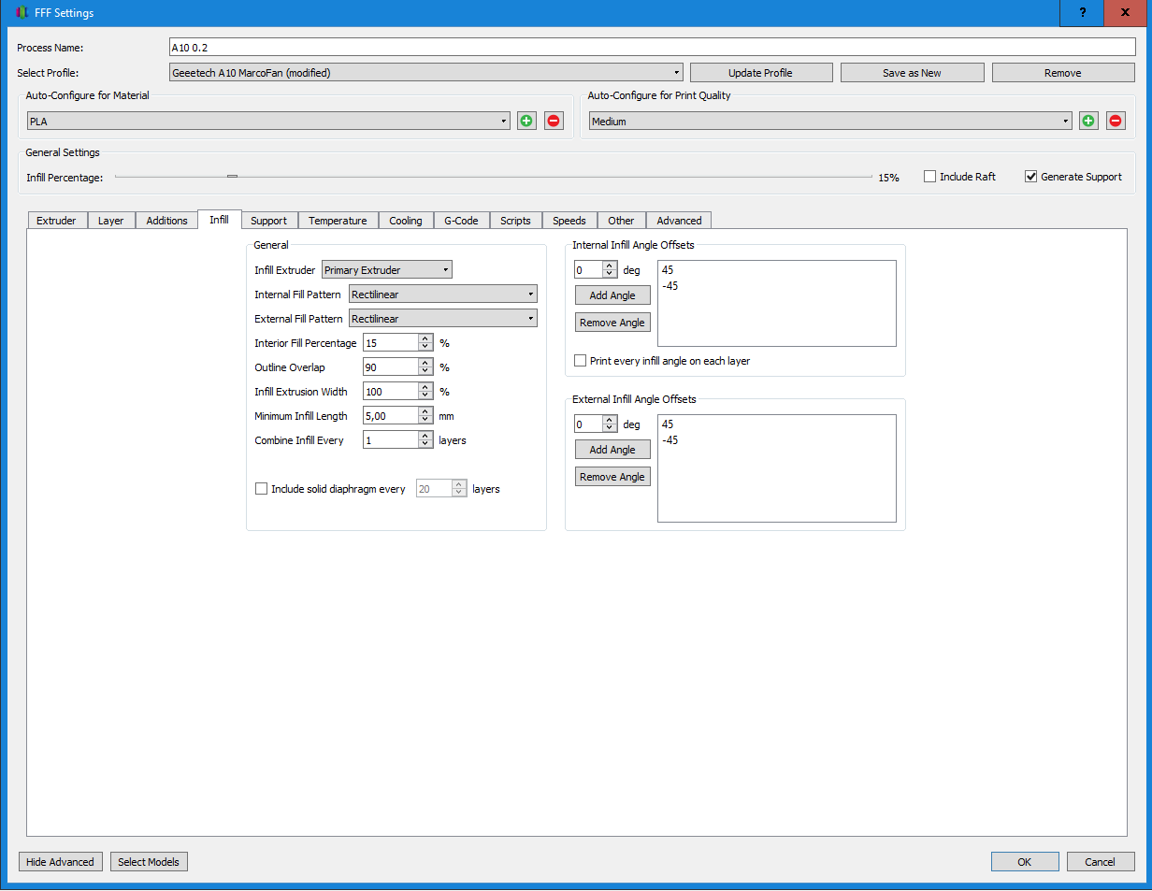
Task: Click red minus icon beside Medium quality
Action: [1116, 121]
